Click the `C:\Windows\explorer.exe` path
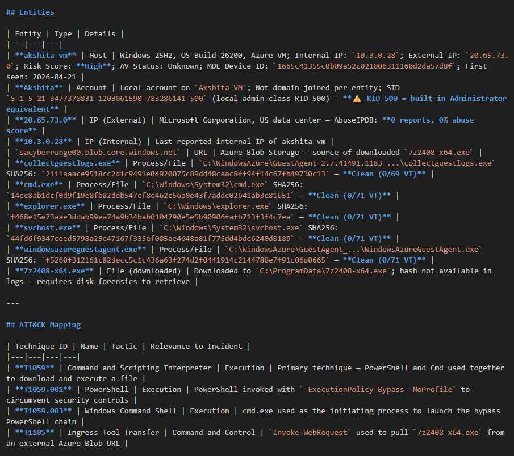The image size is (514, 456). click(x=218, y=207)
